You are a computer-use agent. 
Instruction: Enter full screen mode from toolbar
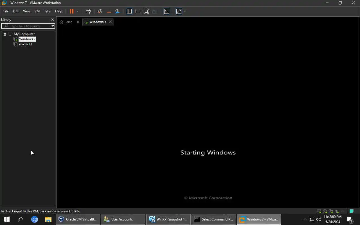pos(146,11)
